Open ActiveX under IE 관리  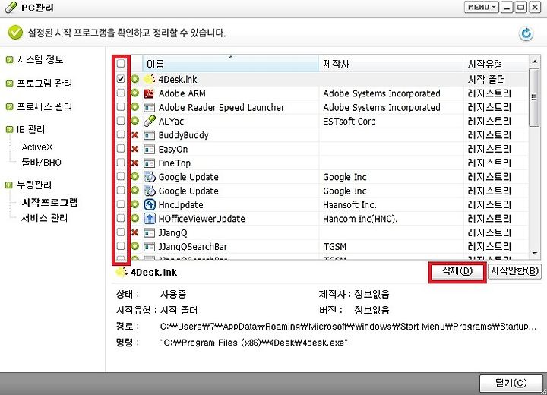[37, 147]
